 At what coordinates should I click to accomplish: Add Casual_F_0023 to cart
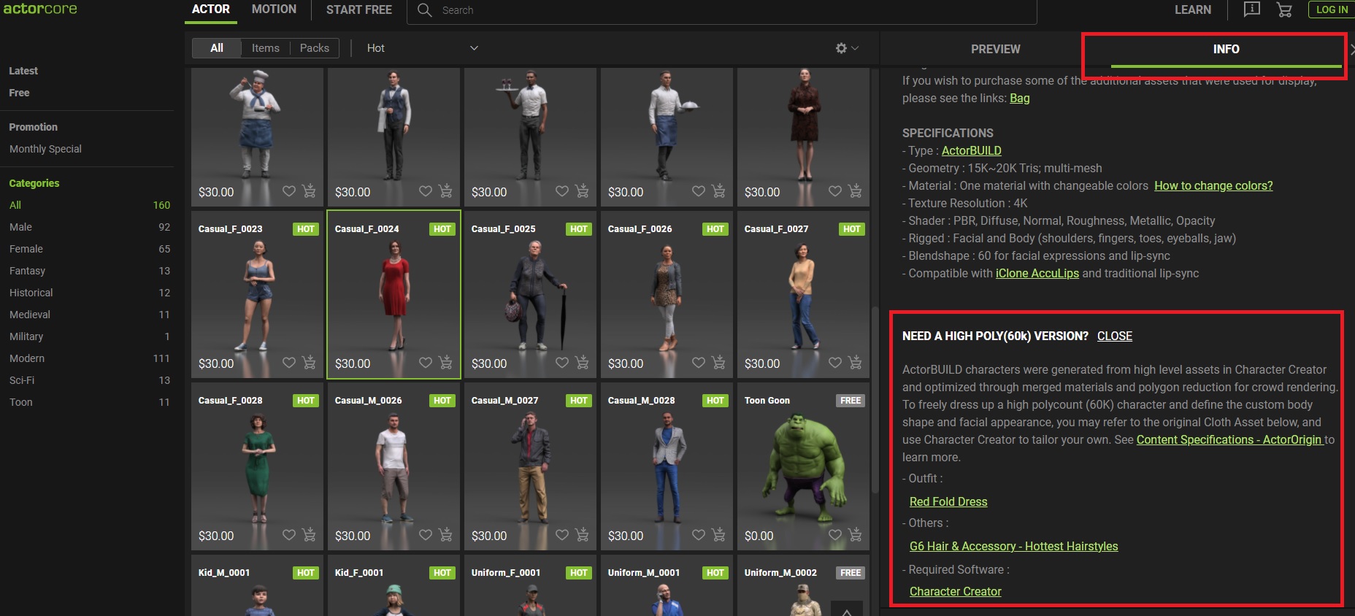(309, 362)
